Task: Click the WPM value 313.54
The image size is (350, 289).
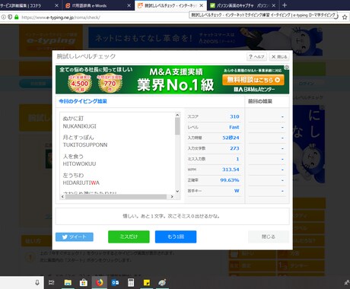Action: pyautogui.click(x=231, y=170)
